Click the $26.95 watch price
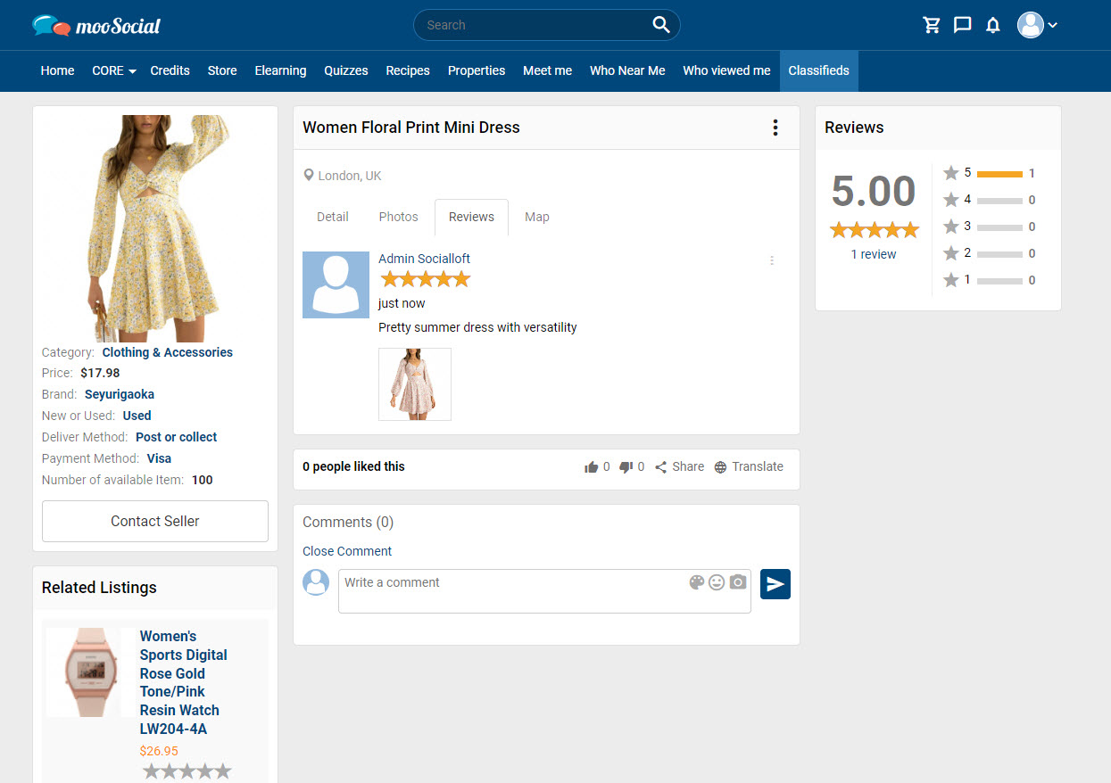The height and width of the screenshot is (783, 1111). [x=159, y=751]
